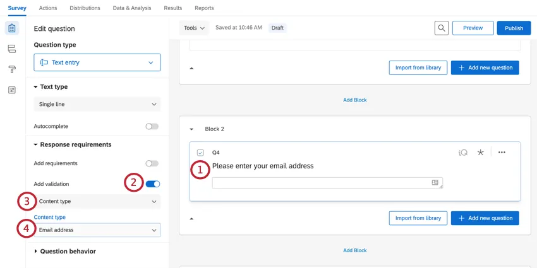Enable the Autocomplete toggle
Screen dimensions: 537x268
(x=152, y=126)
